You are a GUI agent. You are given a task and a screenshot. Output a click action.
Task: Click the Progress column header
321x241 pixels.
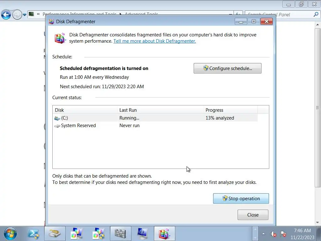pyautogui.click(x=230, y=110)
